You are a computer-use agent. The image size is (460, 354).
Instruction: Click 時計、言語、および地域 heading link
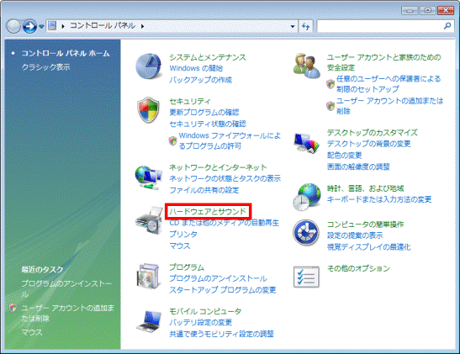366,188
